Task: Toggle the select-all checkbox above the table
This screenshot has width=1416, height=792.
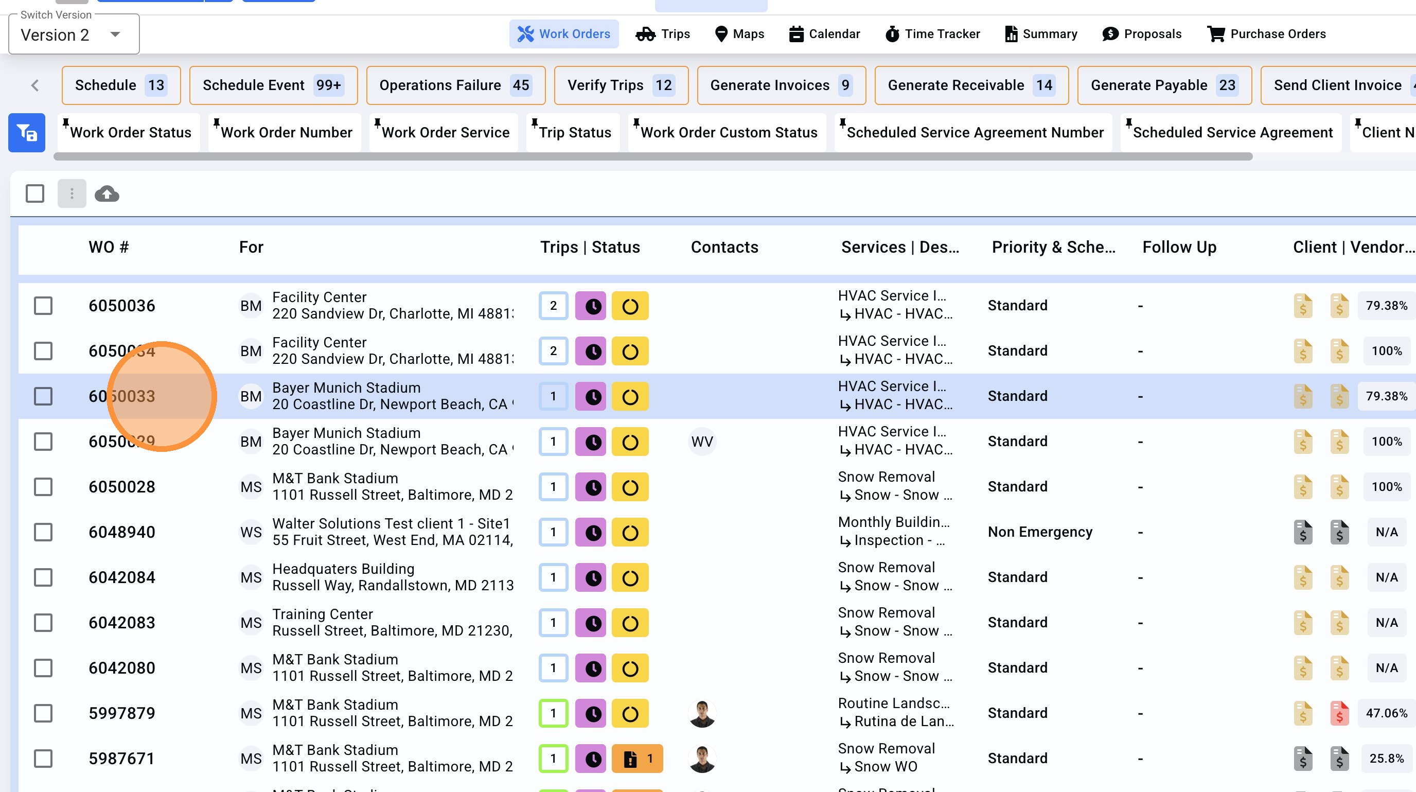Action: [34, 193]
